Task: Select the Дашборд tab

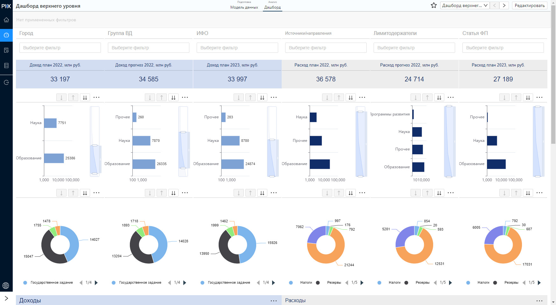Action: [x=272, y=7]
